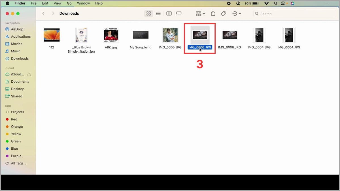The width and height of the screenshot is (340, 191).
Task: Click the screen recording stop icon
Action: [x=229, y=3]
